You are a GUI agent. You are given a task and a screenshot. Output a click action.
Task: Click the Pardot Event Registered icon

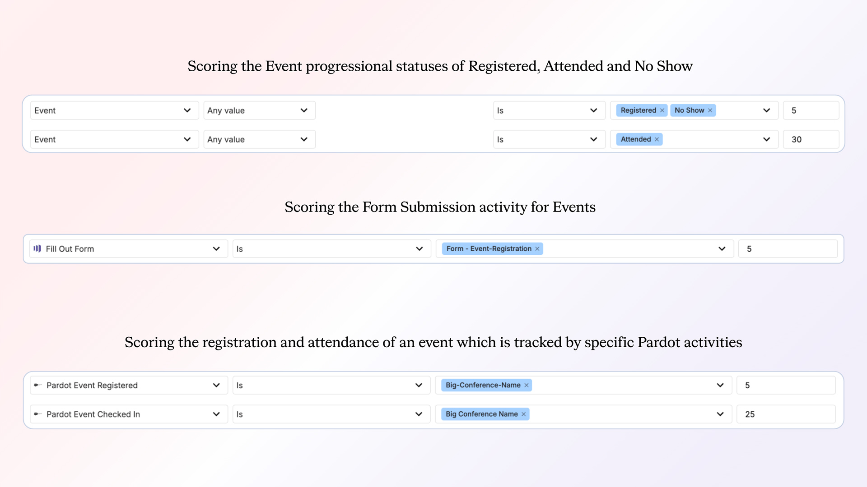pyautogui.click(x=37, y=385)
